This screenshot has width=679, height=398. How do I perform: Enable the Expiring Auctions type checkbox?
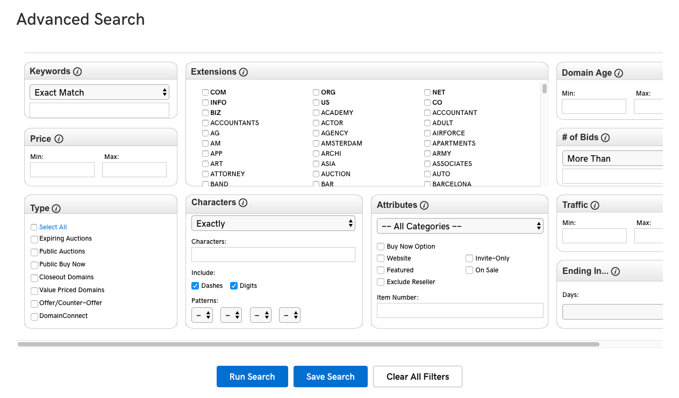[34, 239]
